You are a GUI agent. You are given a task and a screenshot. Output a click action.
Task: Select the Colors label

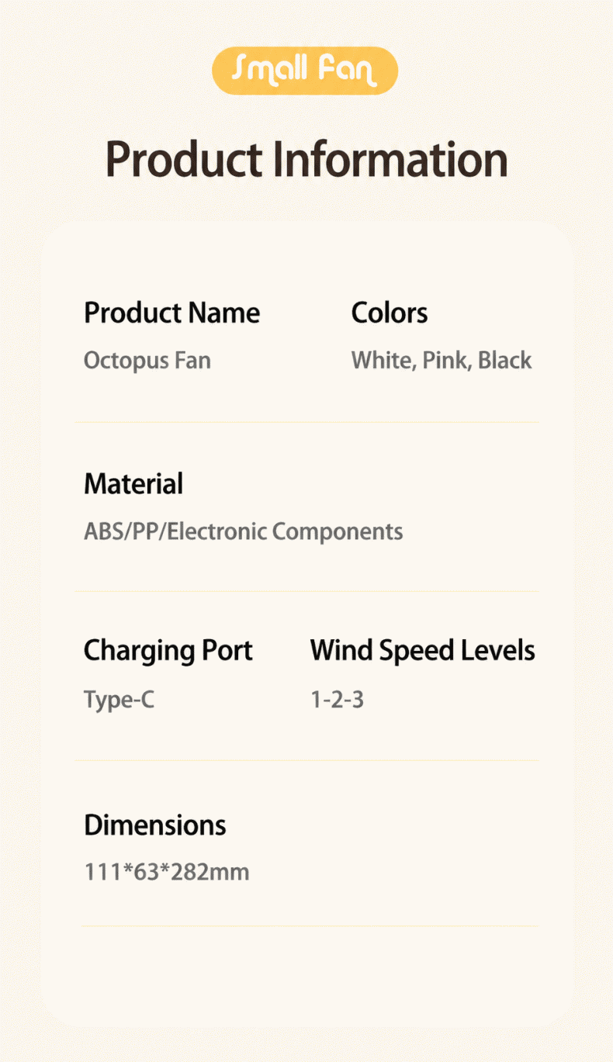pos(390,313)
